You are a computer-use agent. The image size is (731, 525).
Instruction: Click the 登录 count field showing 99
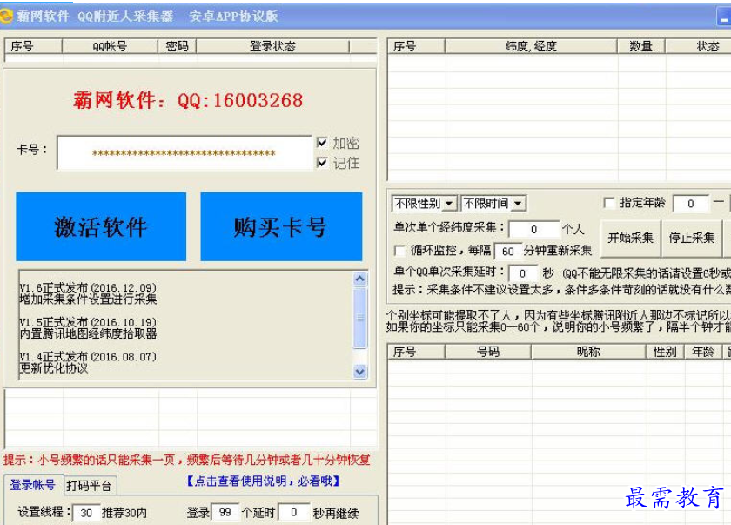pyautogui.click(x=225, y=512)
